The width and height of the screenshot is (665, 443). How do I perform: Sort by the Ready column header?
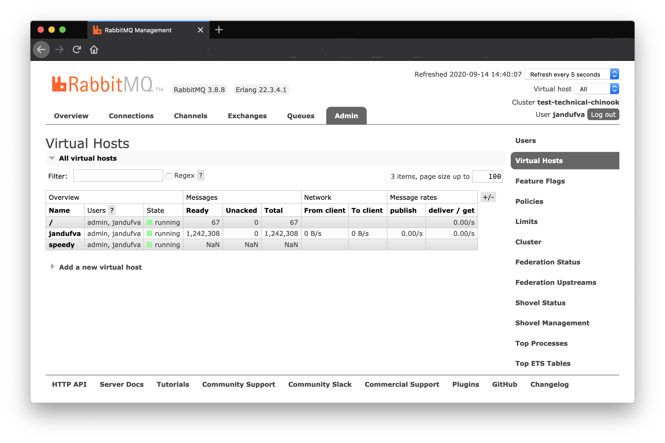197,210
